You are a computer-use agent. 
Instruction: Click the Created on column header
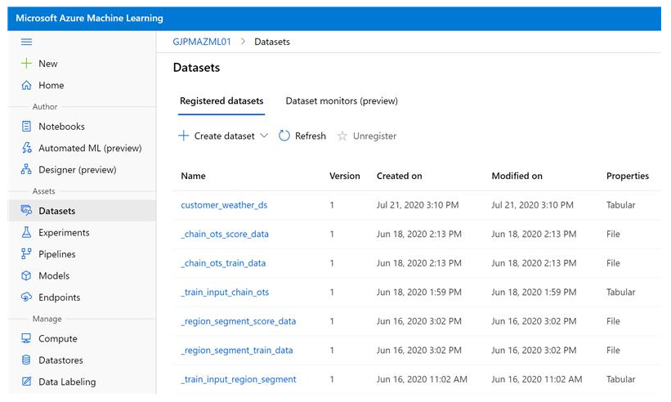click(x=400, y=176)
